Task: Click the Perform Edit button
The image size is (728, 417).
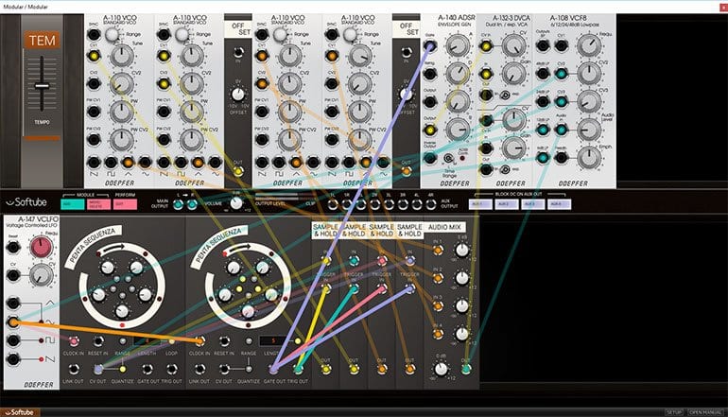Action: click(126, 204)
